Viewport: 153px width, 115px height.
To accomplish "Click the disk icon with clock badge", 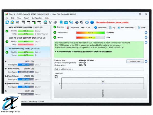I will tap(29, 22).
